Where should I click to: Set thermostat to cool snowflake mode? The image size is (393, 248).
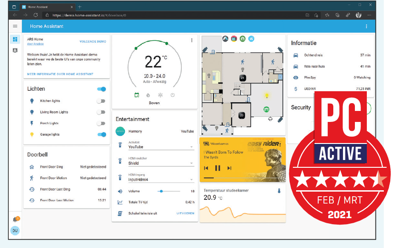pyautogui.click(x=160, y=95)
